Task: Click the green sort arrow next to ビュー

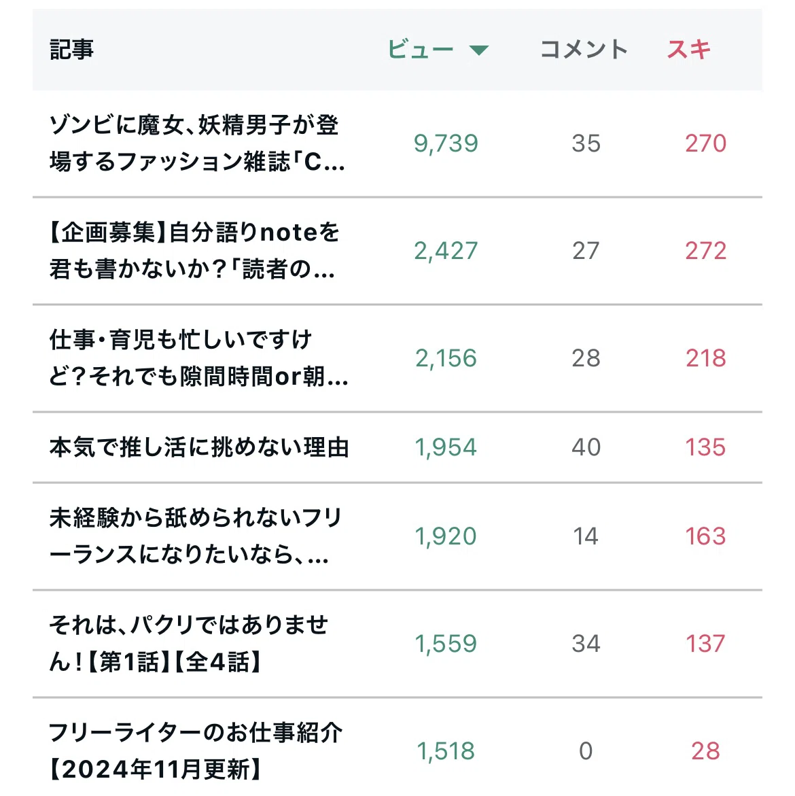Action: (478, 50)
